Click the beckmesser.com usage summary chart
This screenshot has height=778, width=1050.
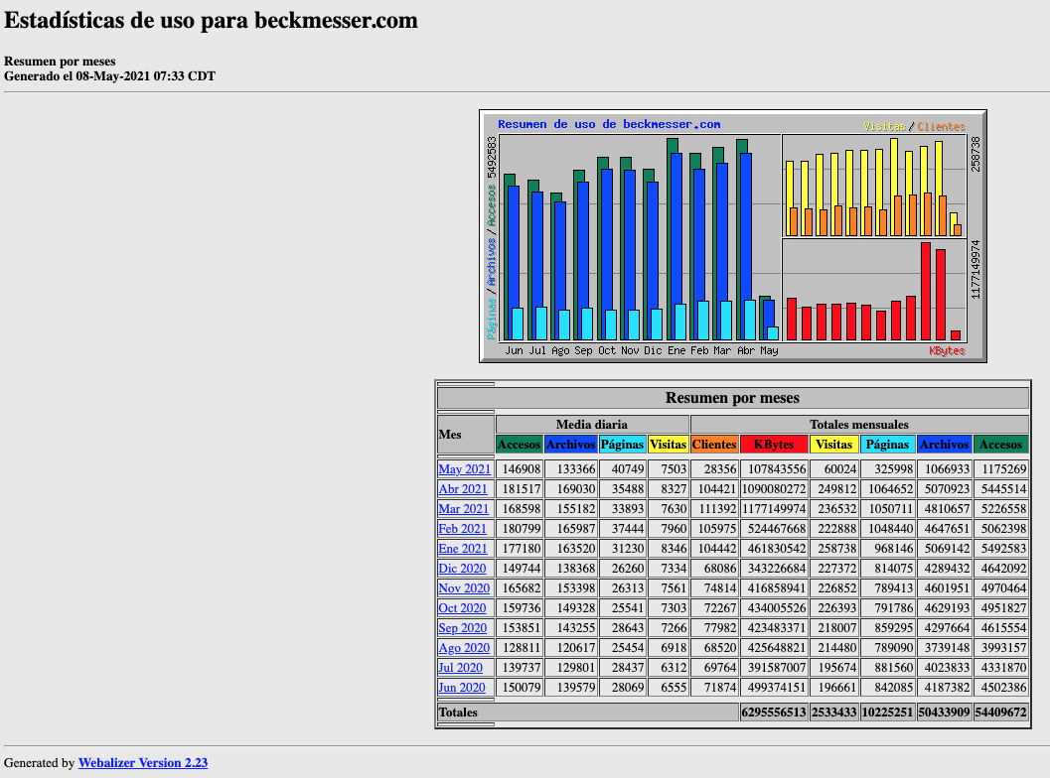click(732, 236)
